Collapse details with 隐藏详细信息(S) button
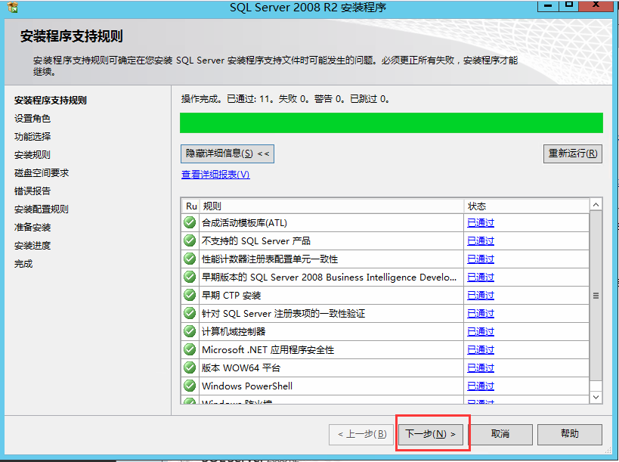Viewport: 619px width, 462px height. (227, 153)
